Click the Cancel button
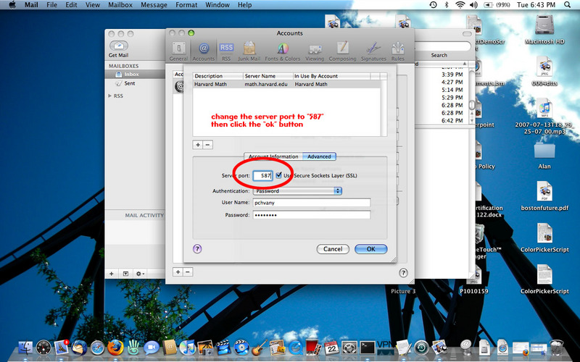This screenshot has width=580, height=362. pos(333,249)
